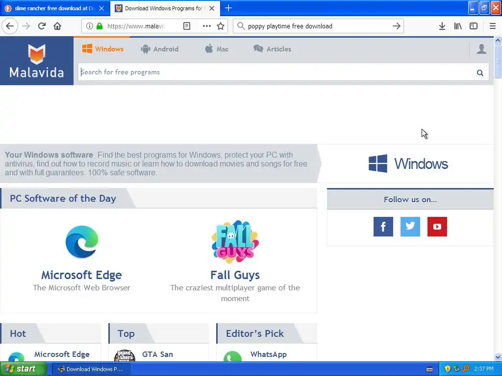Click the page scrollbar up arrow

click(x=498, y=40)
